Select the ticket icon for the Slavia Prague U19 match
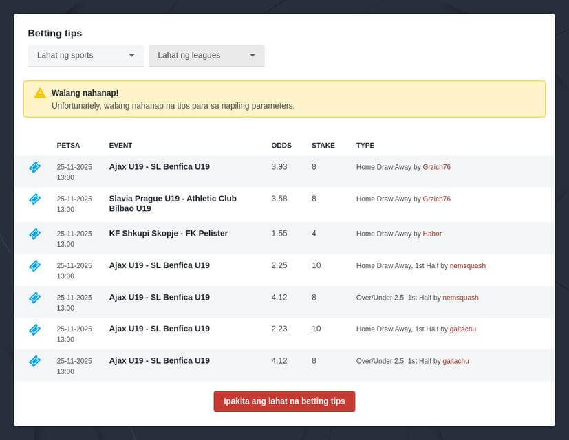569x440 pixels. click(x=34, y=199)
